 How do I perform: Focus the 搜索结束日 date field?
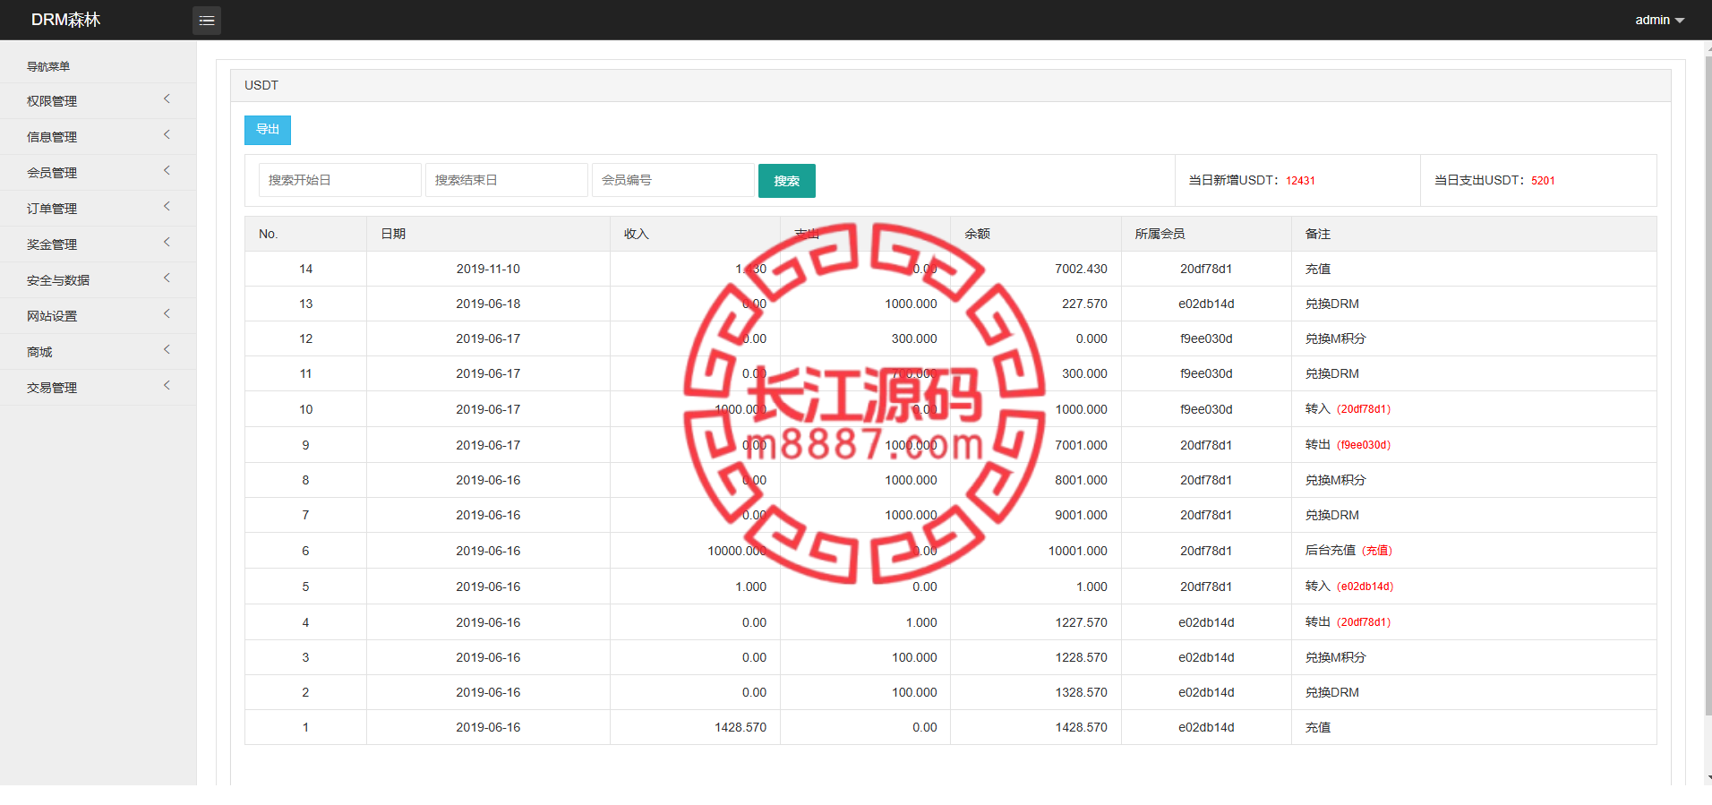pos(506,180)
